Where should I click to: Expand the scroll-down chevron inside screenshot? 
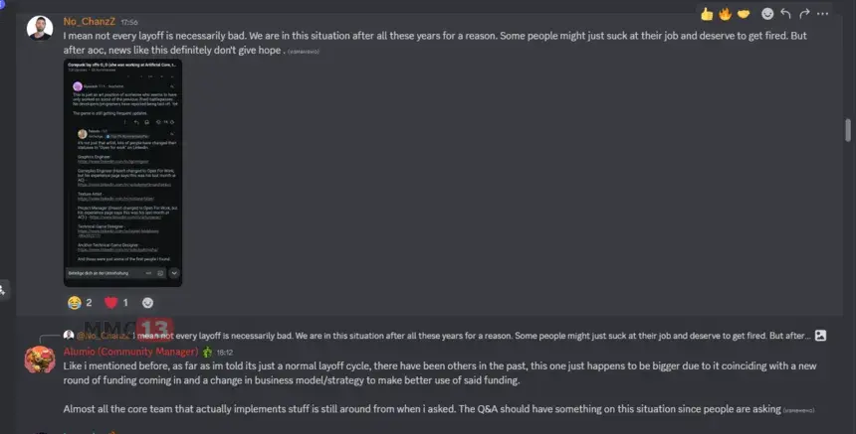(174, 272)
